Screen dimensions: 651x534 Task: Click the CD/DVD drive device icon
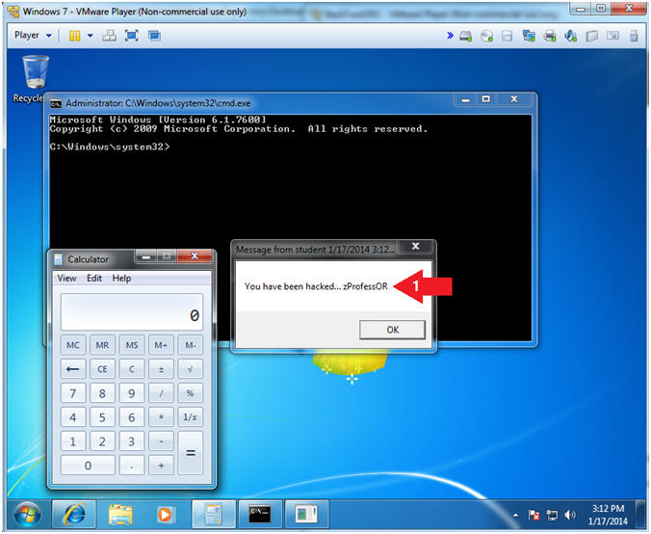tap(486, 37)
